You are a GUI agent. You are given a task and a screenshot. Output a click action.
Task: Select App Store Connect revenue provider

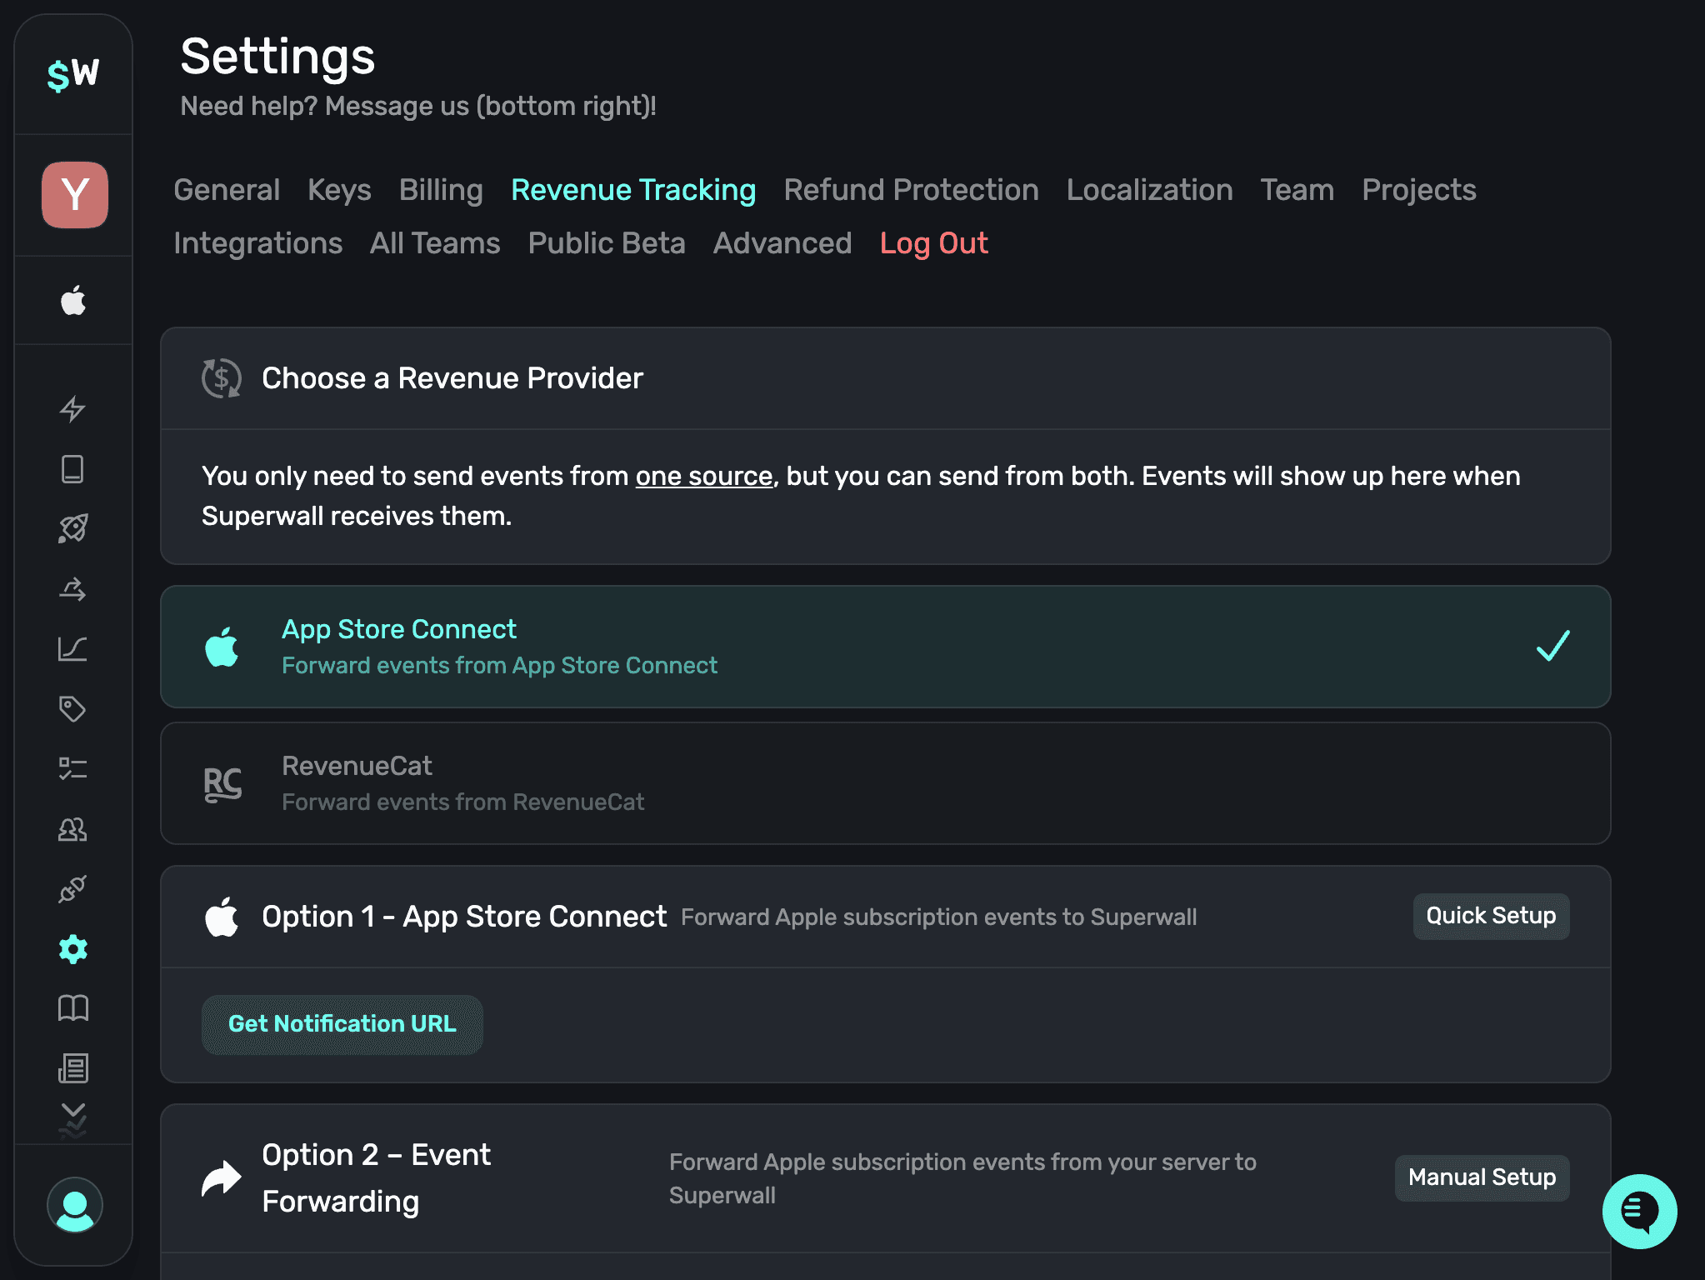[x=885, y=647]
